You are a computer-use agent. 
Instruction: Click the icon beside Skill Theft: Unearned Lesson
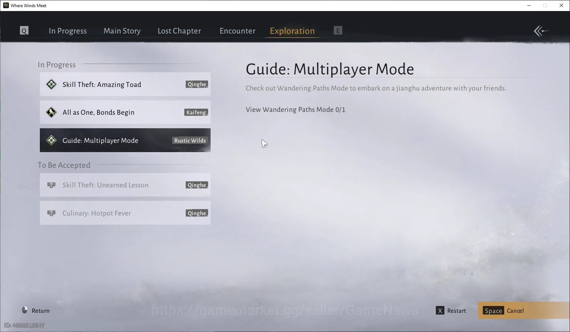51,185
